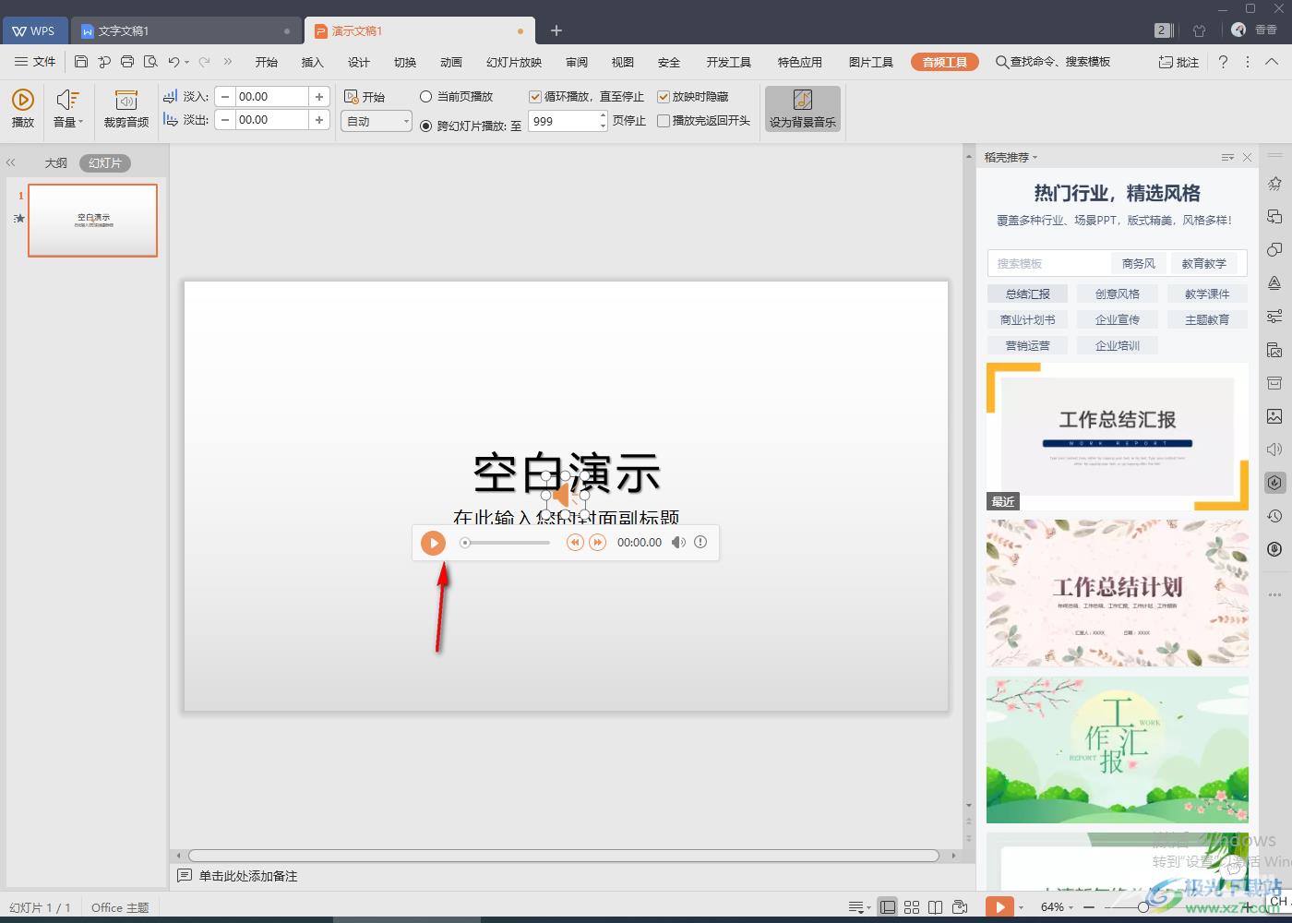
Task: Toggle loop playback until stopped checkbox
Action: [x=535, y=96]
